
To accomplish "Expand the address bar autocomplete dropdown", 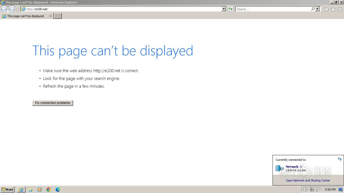I will coord(224,9).
